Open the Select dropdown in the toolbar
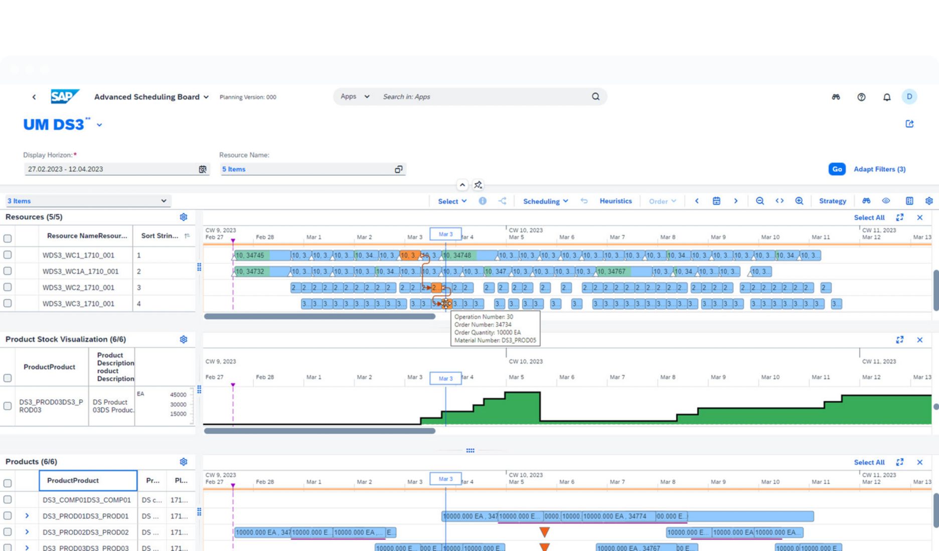The width and height of the screenshot is (939, 551). [x=451, y=201]
